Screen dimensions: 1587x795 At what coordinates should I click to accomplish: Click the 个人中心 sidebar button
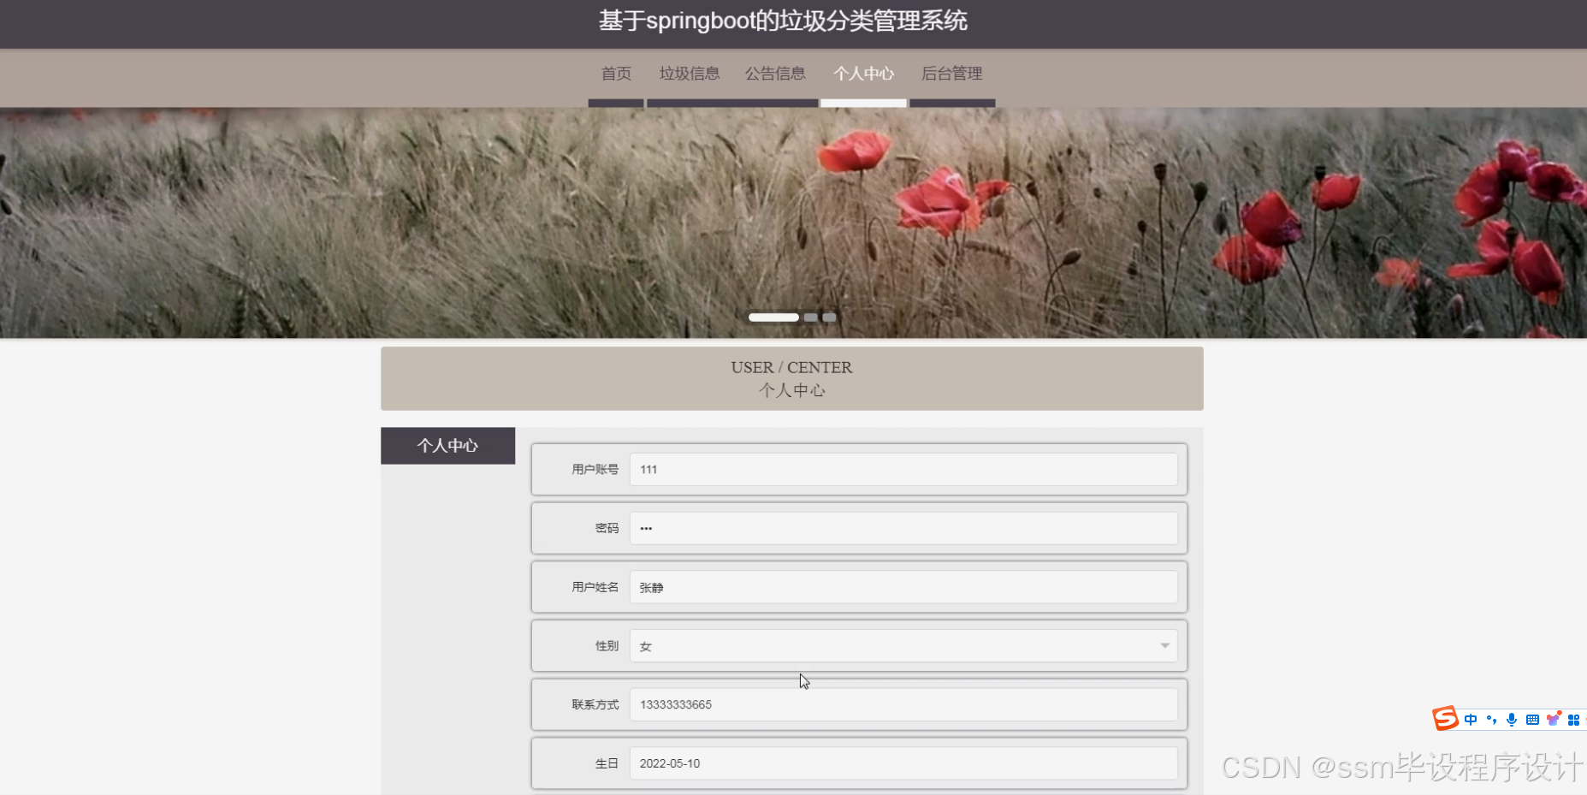pyautogui.click(x=447, y=445)
